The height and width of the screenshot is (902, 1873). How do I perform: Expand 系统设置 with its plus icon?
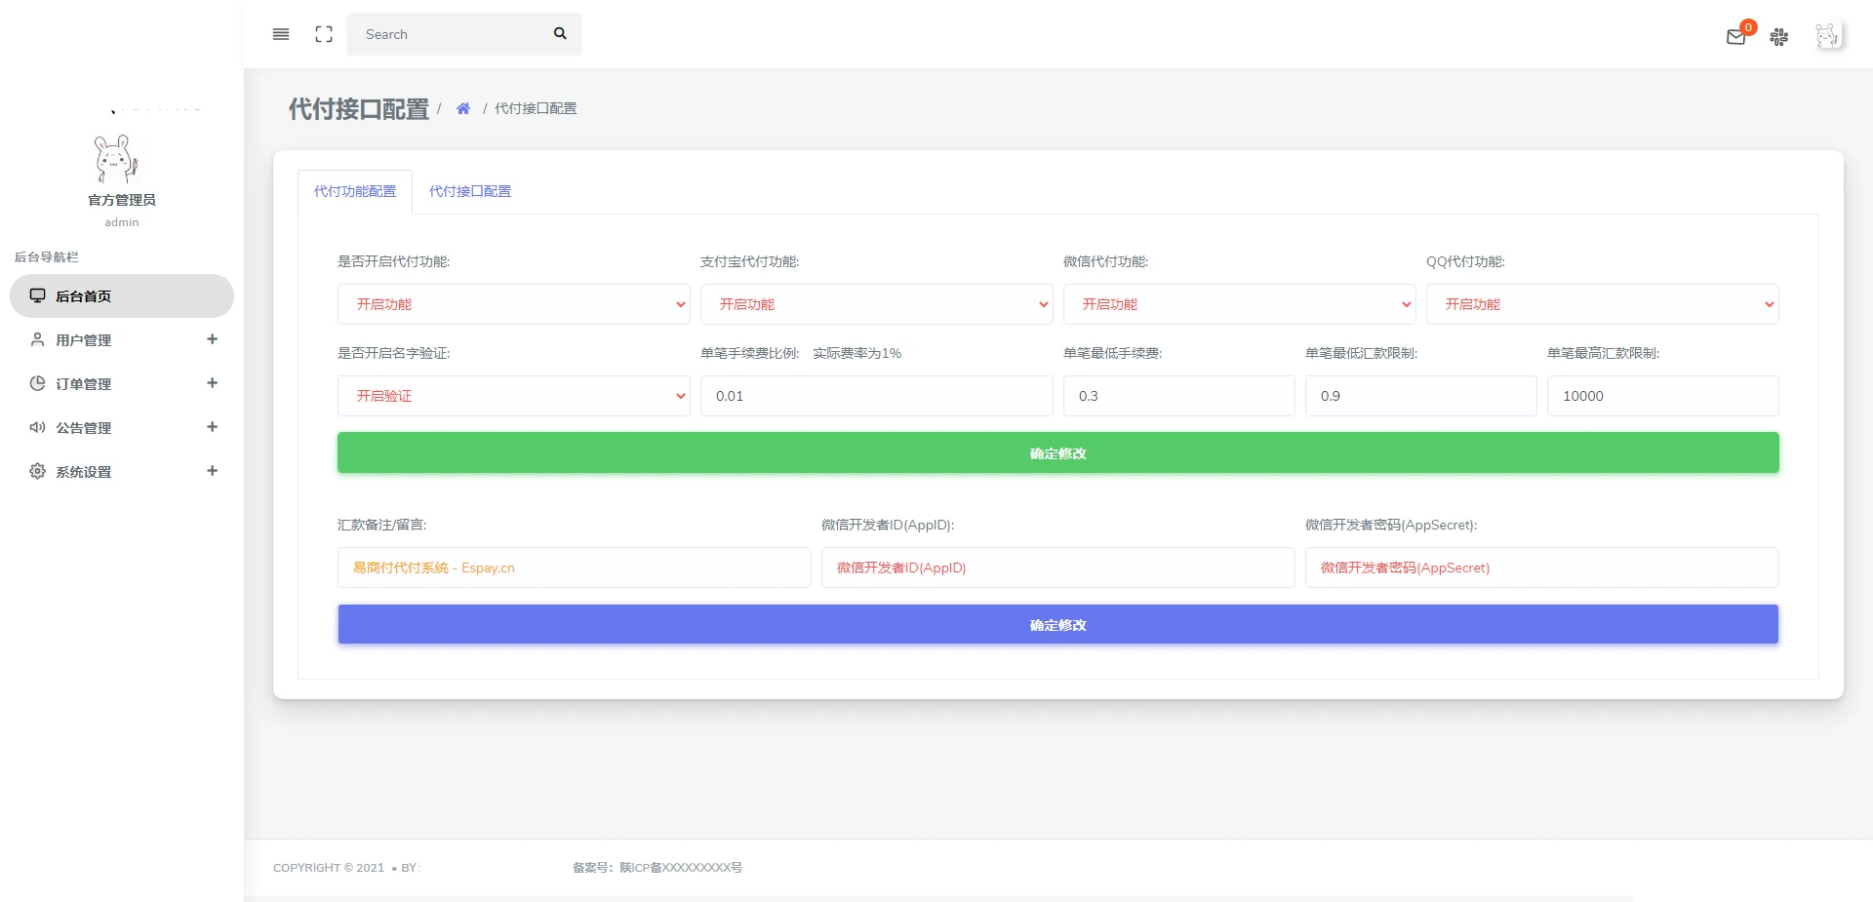(x=212, y=471)
